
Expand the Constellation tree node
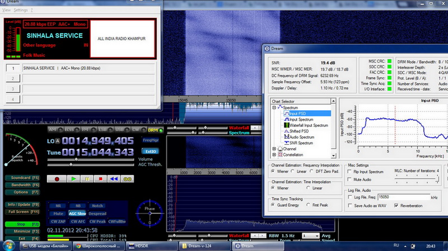[x=274, y=155]
